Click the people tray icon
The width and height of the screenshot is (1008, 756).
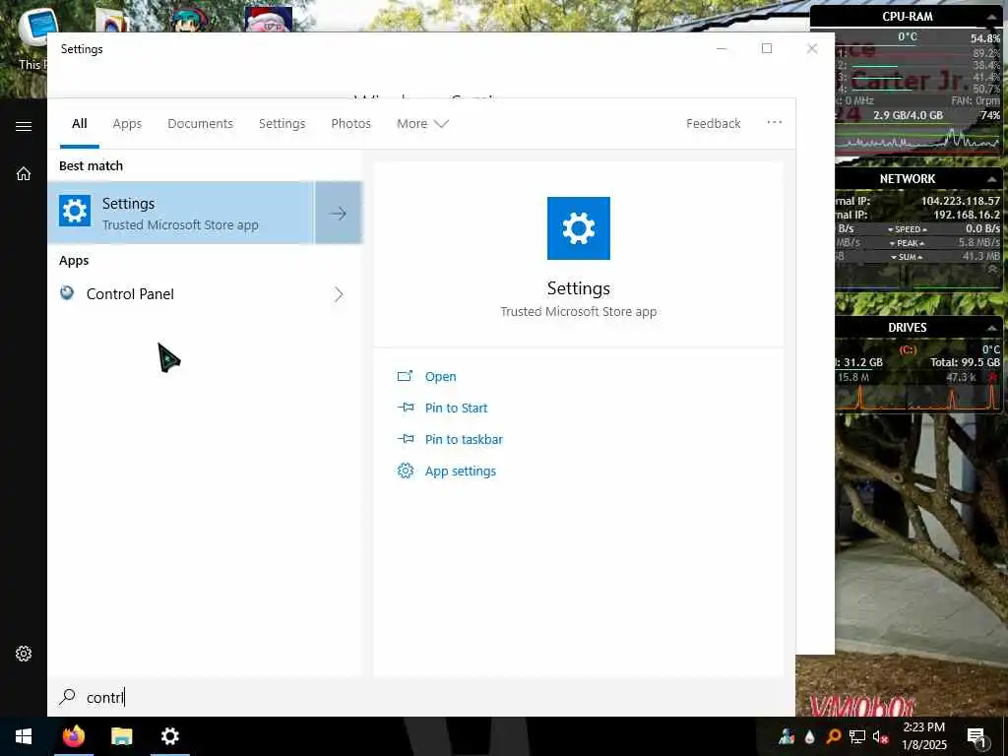[x=787, y=737]
